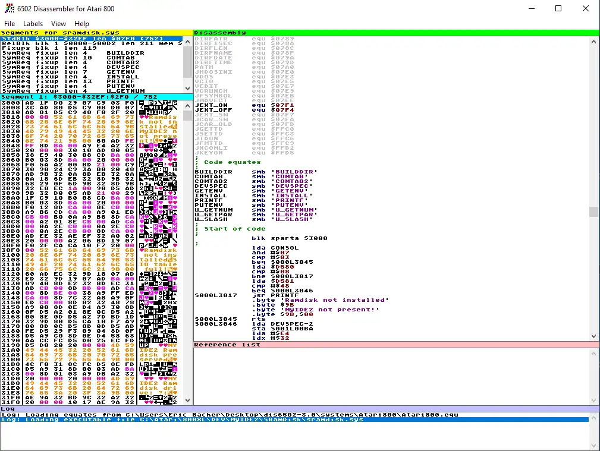Screen dimensions: 600x451
Task: Click the 'lda CONSOL' instruction
Action: [x=275, y=248]
